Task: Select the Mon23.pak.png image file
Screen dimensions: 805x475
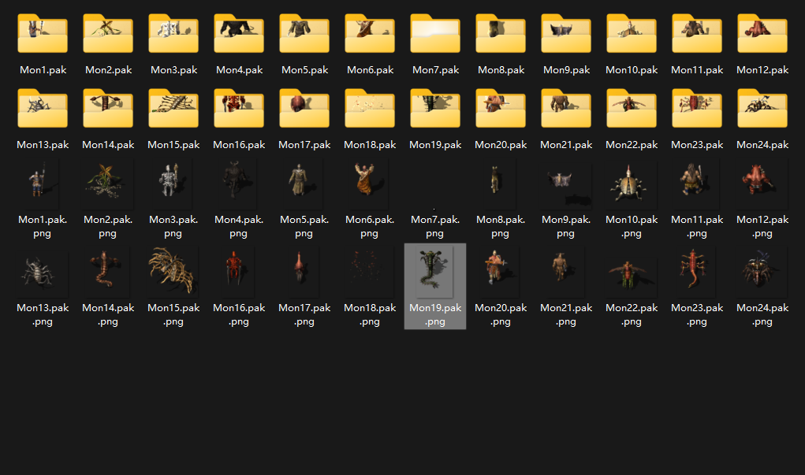Action: pos(697,270)
